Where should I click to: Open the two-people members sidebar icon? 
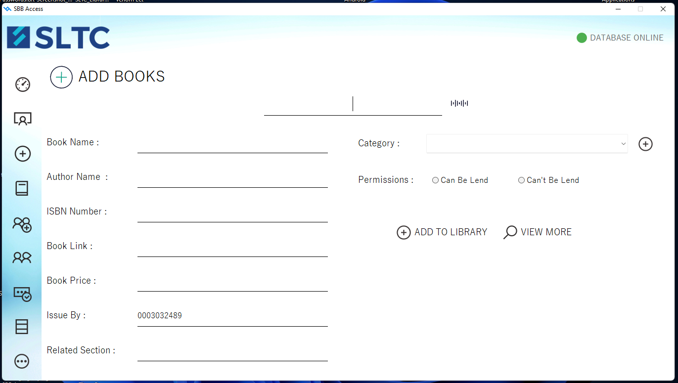22,257
